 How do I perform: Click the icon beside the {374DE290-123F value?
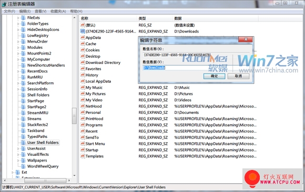point(83,31)
